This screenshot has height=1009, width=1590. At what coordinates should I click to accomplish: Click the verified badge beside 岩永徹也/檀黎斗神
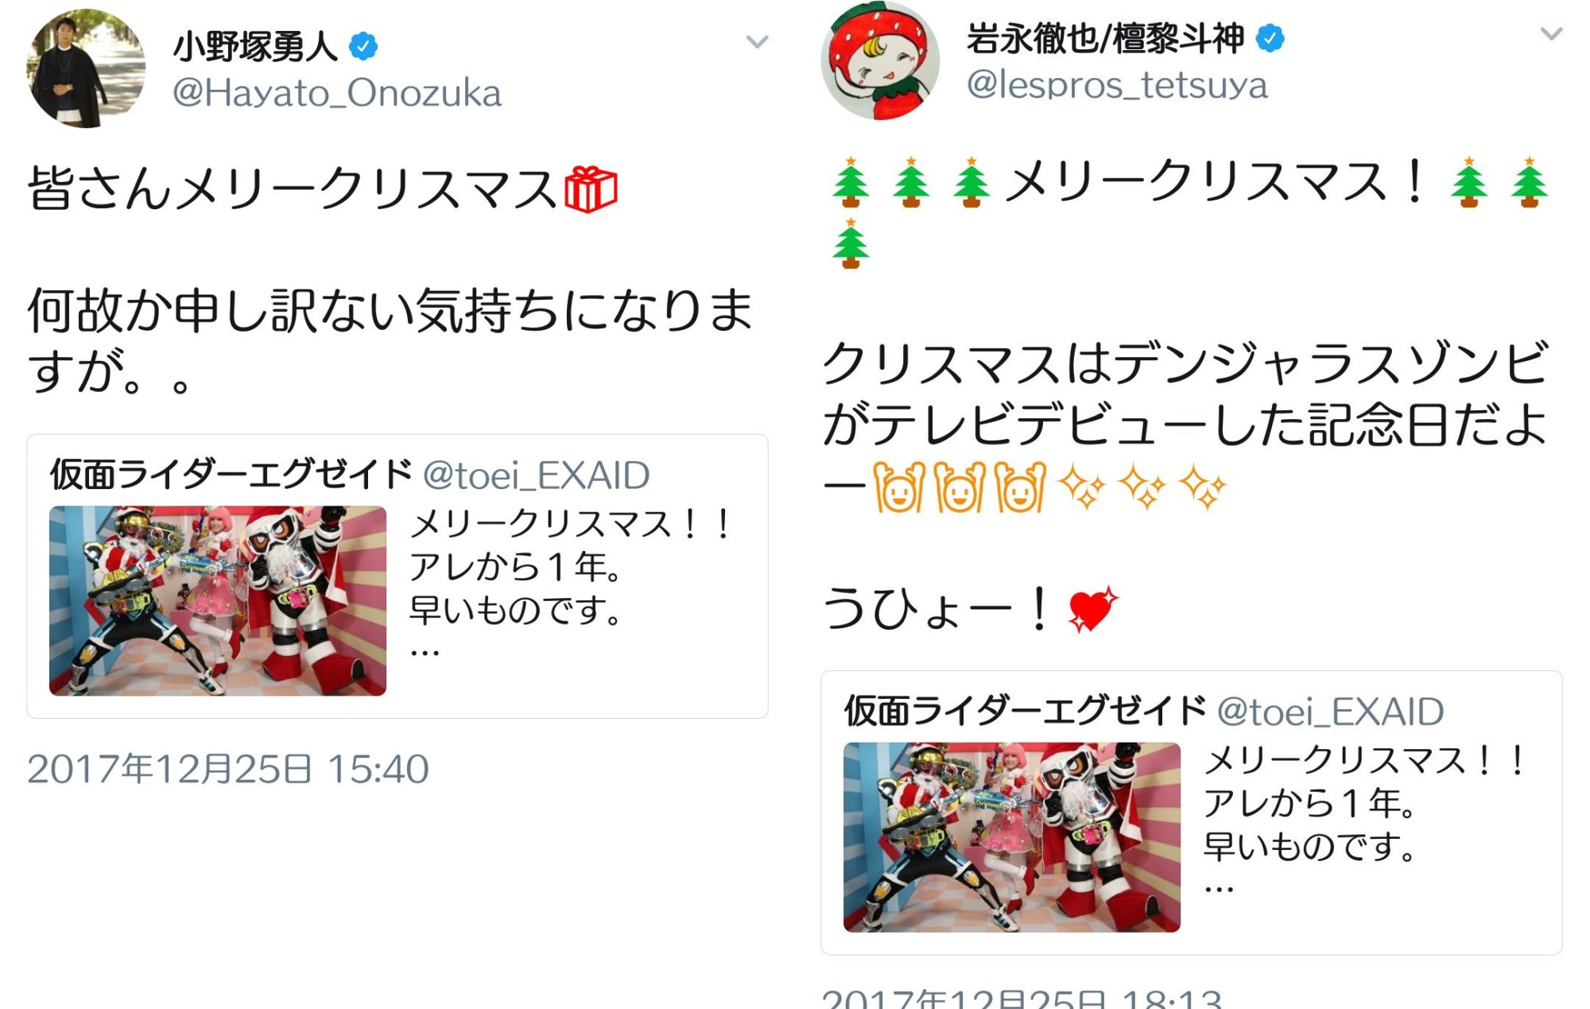point(1270,37)
